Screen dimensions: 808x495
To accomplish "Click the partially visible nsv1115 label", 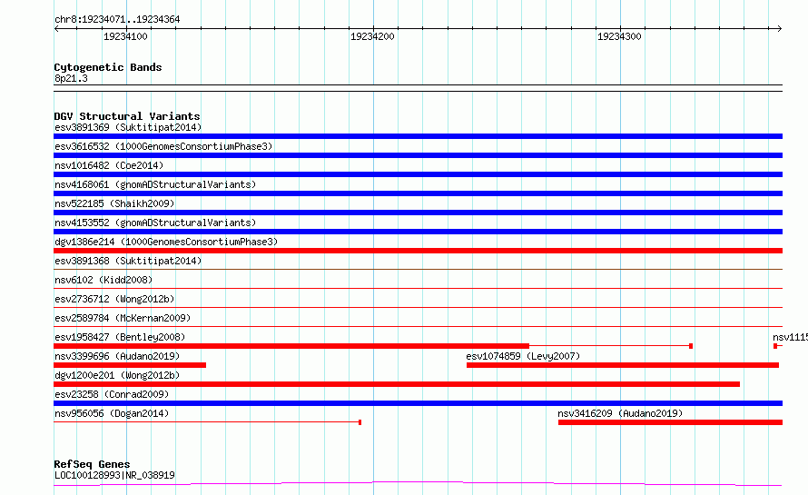I will (790, 337).
